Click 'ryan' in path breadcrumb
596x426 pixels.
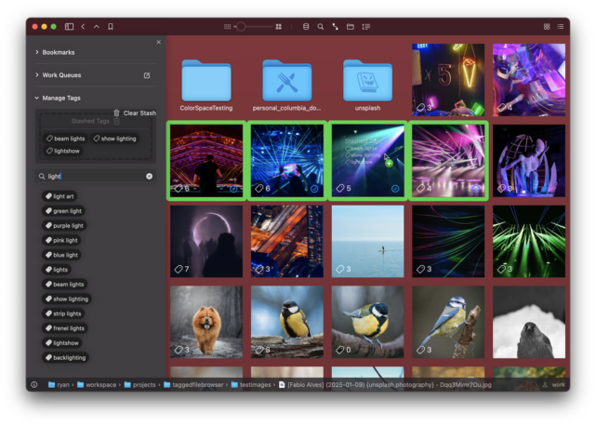click(59, 384)
